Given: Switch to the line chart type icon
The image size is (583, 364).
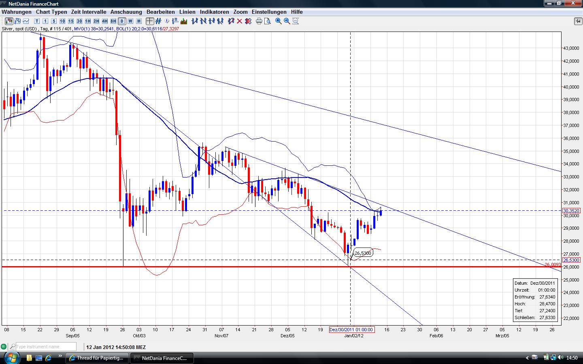Looking at the screenshot, I should click(x=26, y=21).
